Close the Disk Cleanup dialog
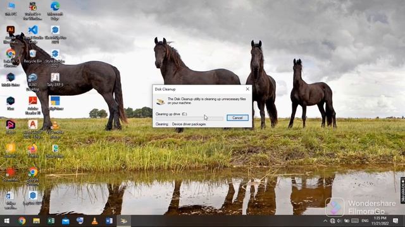 247,89
